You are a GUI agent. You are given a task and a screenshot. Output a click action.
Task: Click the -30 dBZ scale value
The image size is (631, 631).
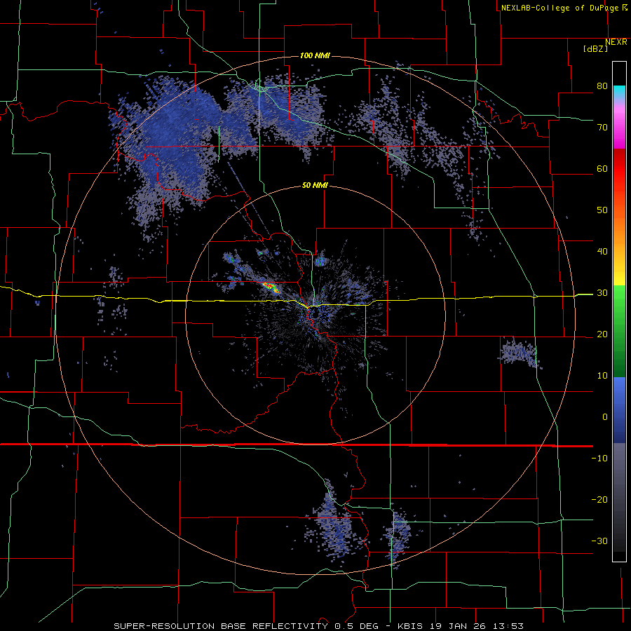[x=599, y=541]
